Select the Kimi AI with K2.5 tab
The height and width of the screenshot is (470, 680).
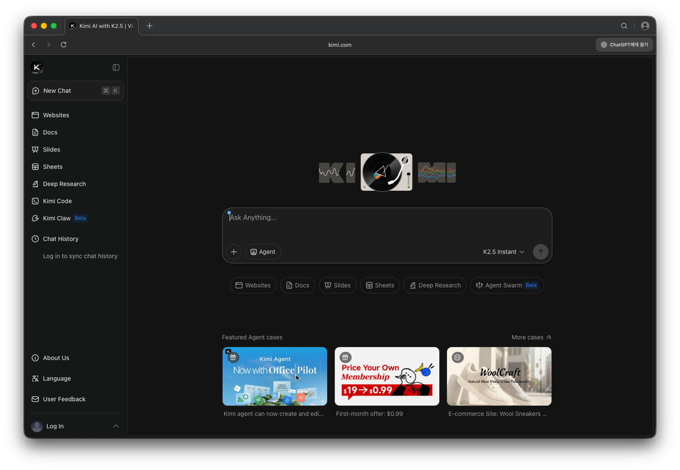[x=102, y=26]
